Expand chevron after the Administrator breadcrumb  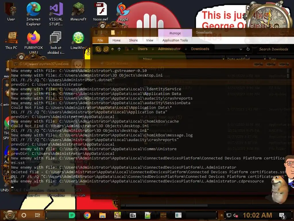(186, 49)
